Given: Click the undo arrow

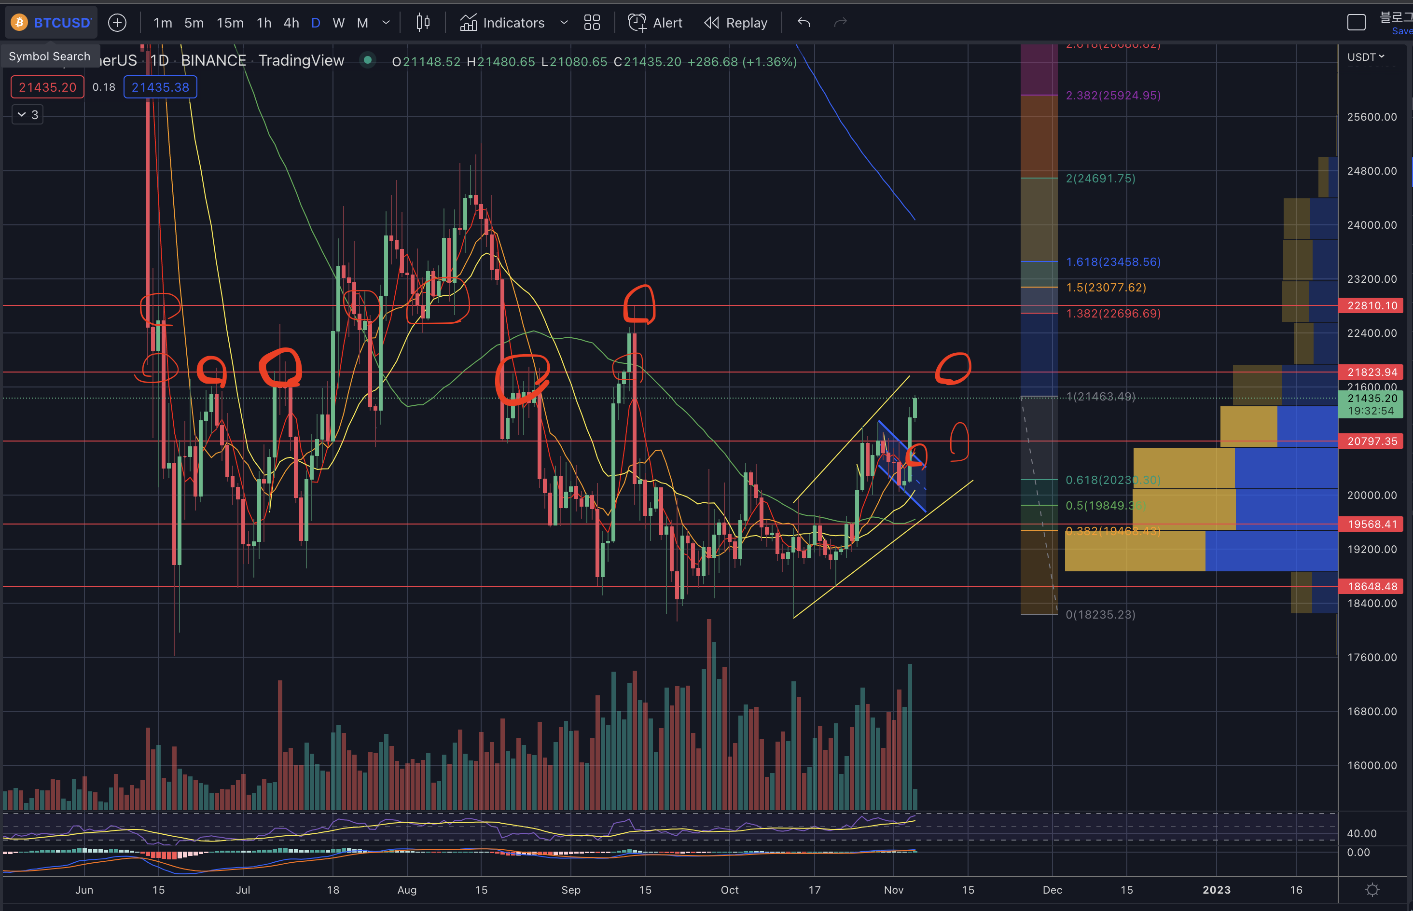Looking at the screenshot, I should pos(804,23).
